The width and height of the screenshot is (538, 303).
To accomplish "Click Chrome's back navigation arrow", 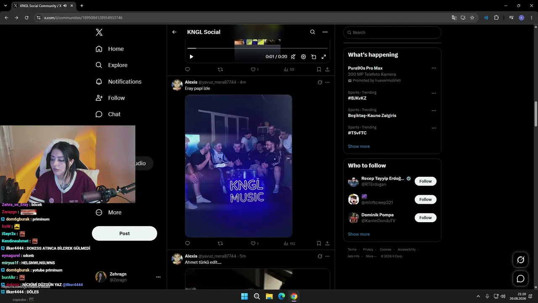I will pyautogui.click(x=6, y=18).
